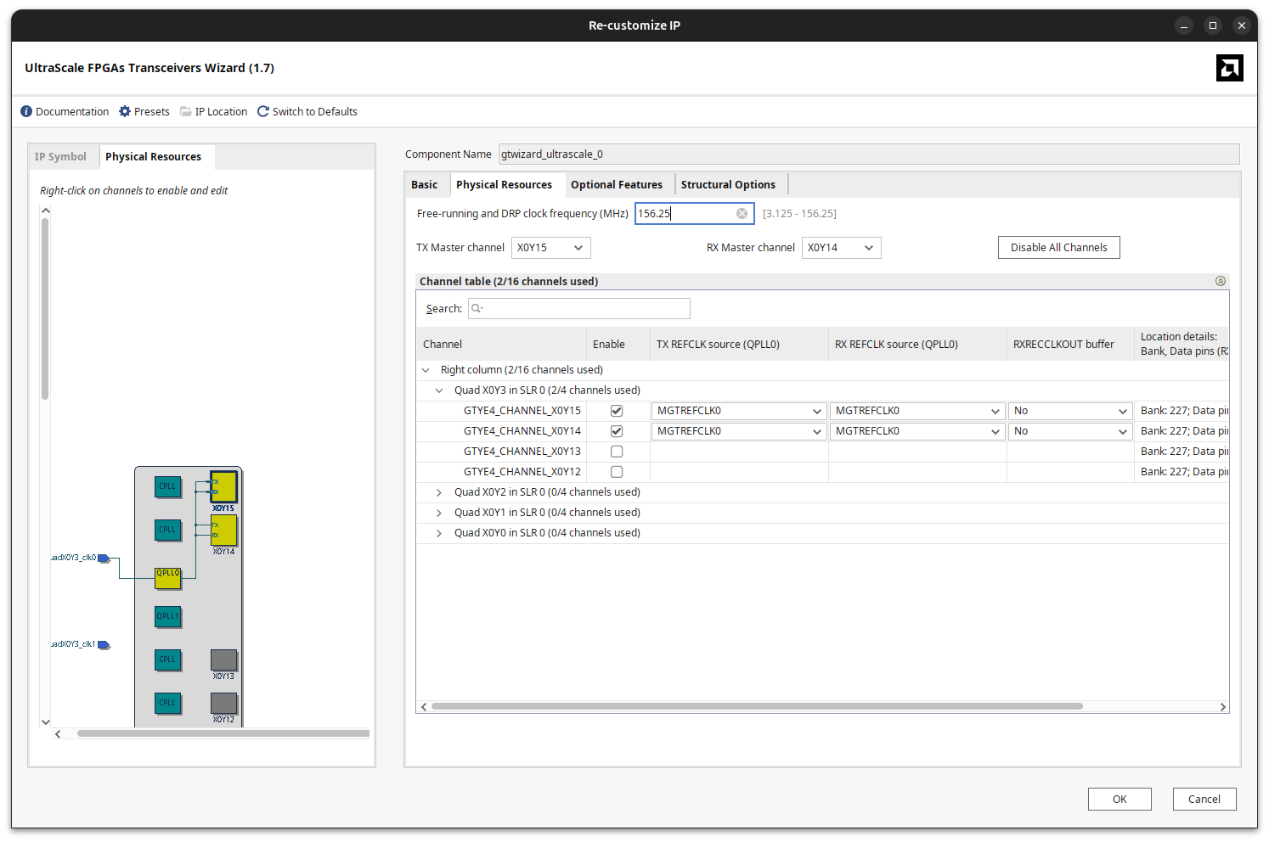This screenshot has width=1269, height=842.
Task: Enable channel GTYE4_CHANNEL_X0Y12
Action: click(616, 471)
